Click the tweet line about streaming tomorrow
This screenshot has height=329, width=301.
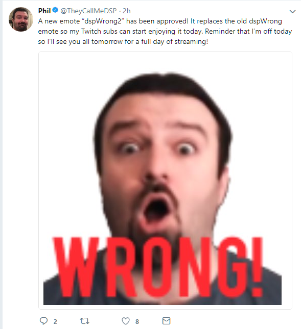pyautogui.click(x=123, y=41)
